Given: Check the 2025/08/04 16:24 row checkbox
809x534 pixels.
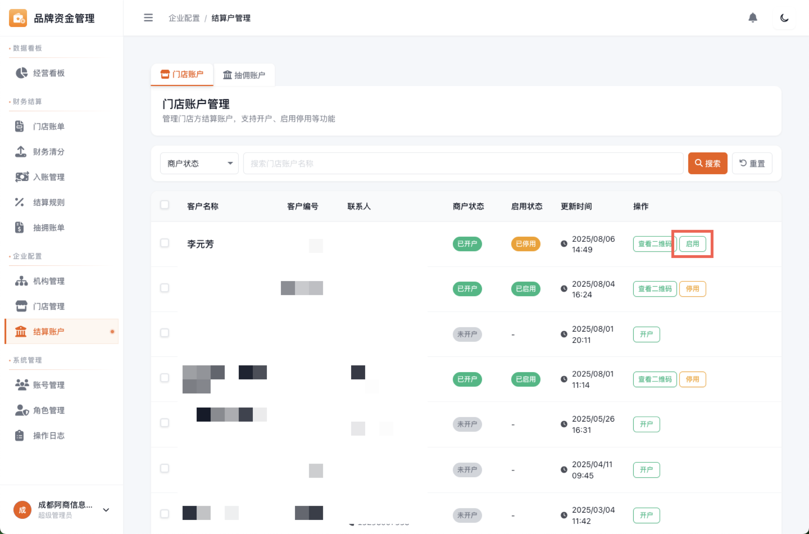Looking at the screenshot, I should click(x=165, y=288).
